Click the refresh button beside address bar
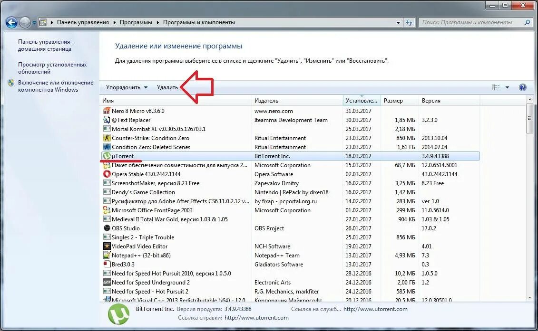Screen dimensions: 538x331 409,23
